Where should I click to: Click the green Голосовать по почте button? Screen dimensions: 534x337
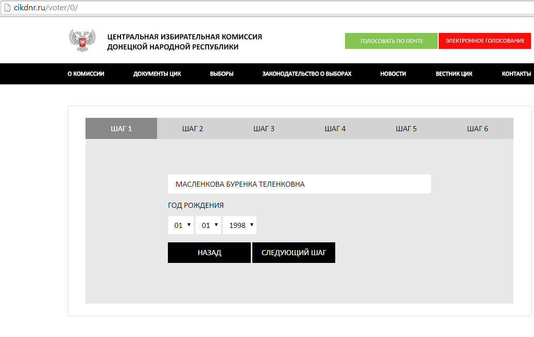click(x=391, y=41)
